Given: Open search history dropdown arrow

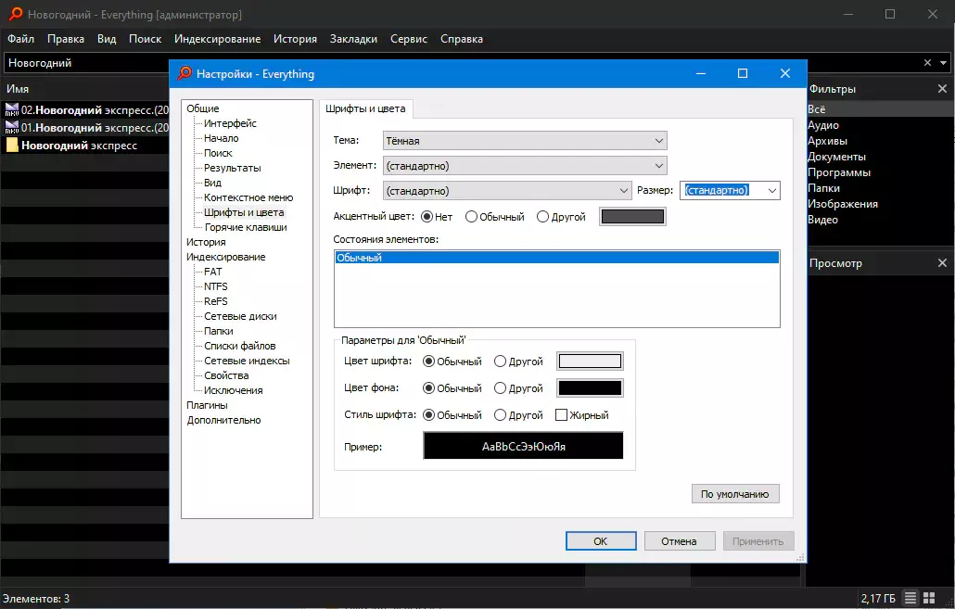Looking at the screenshot, I should (x=944, y=63).
